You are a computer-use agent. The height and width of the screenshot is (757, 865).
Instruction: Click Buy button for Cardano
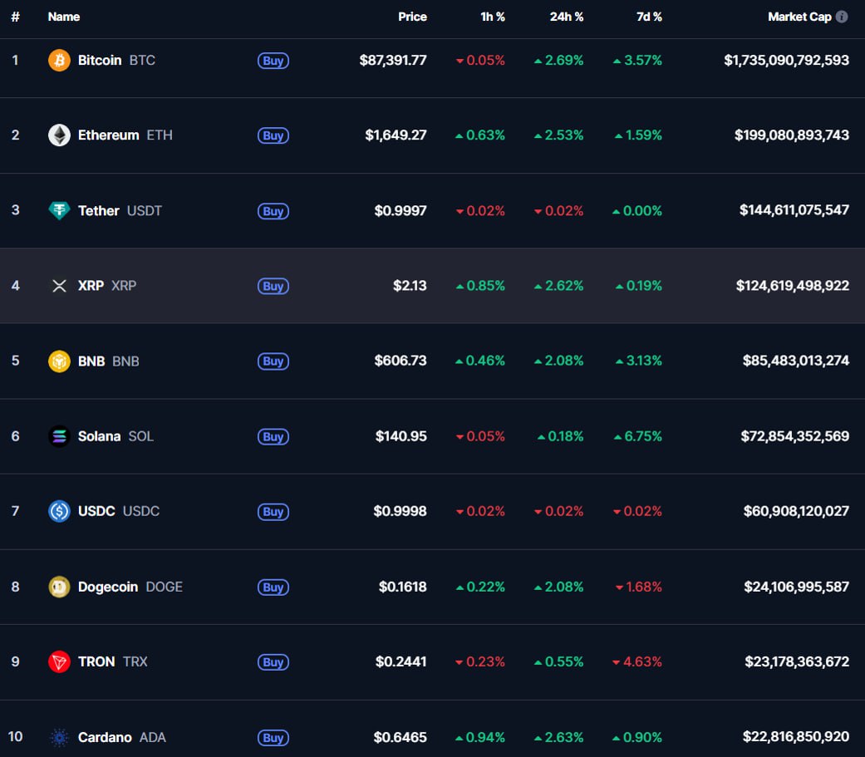pos(273,738)
